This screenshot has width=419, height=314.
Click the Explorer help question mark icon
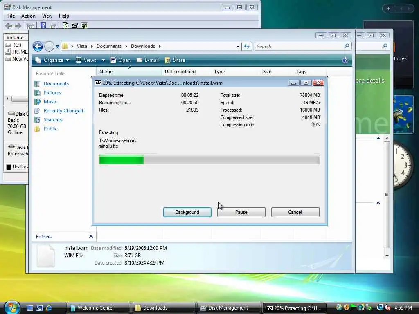click(345, 60)
